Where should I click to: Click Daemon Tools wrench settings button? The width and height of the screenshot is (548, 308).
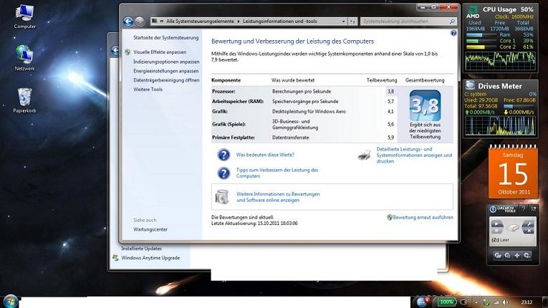[529, 224]
